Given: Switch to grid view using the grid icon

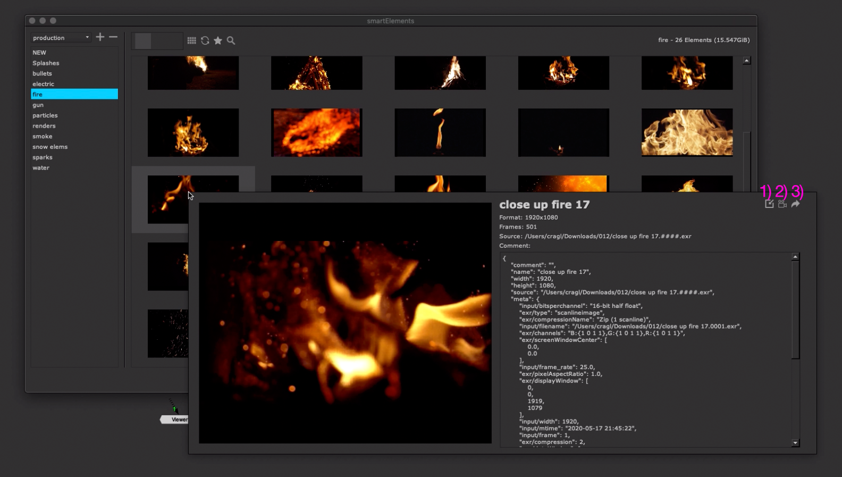Looking at the screenshot, I should pyautogui.click(x=192, y=40).
